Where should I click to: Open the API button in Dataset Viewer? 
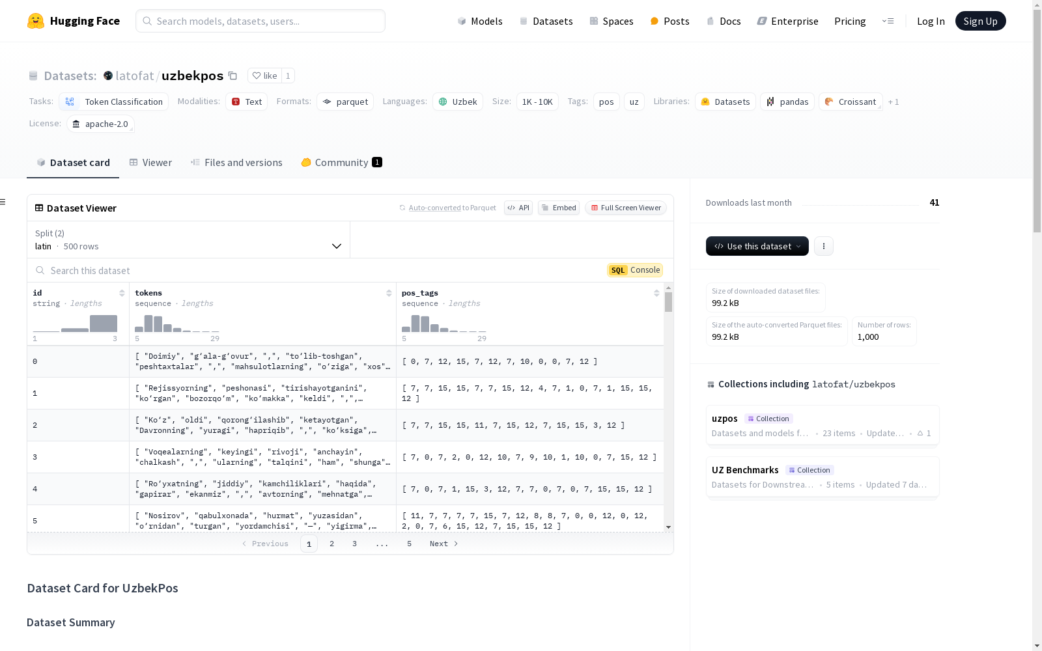(518, 208)
